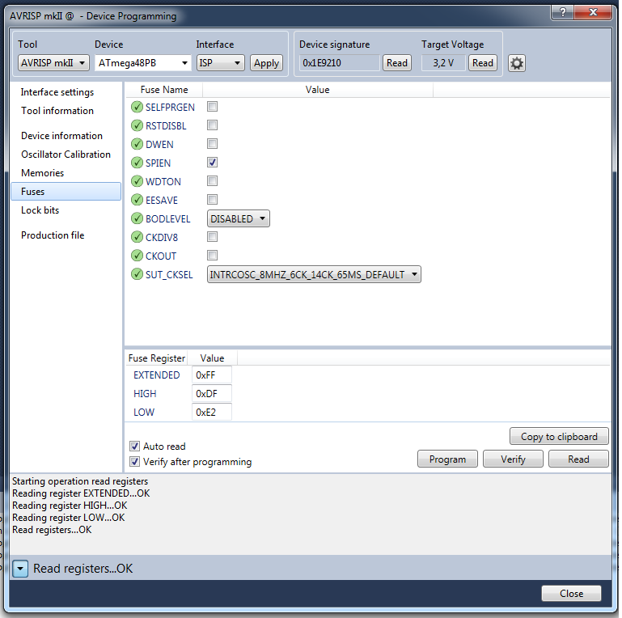Click the SUT_CKSEL fuse name
The height and width of the screenshot is (618, 622).
pos(169,275)
